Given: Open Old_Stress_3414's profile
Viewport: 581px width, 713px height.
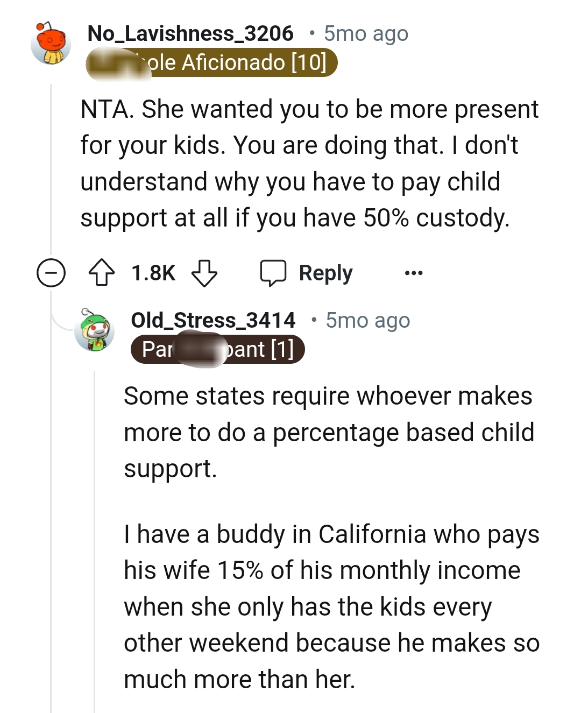Looking at the screenshot, I should point(213,320).
